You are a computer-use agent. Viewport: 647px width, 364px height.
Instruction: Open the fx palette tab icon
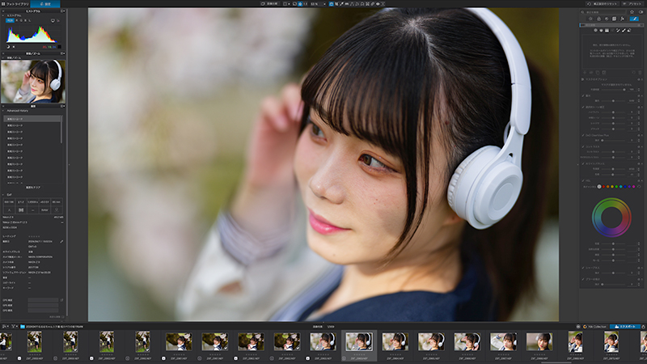point(622,19)
